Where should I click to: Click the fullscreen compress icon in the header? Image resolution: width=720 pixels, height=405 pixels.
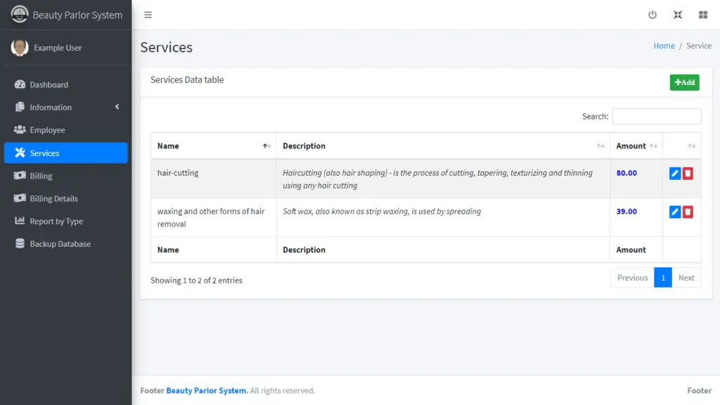click(x=678, y=14)
